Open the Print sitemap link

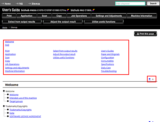(x=7, y=51)
